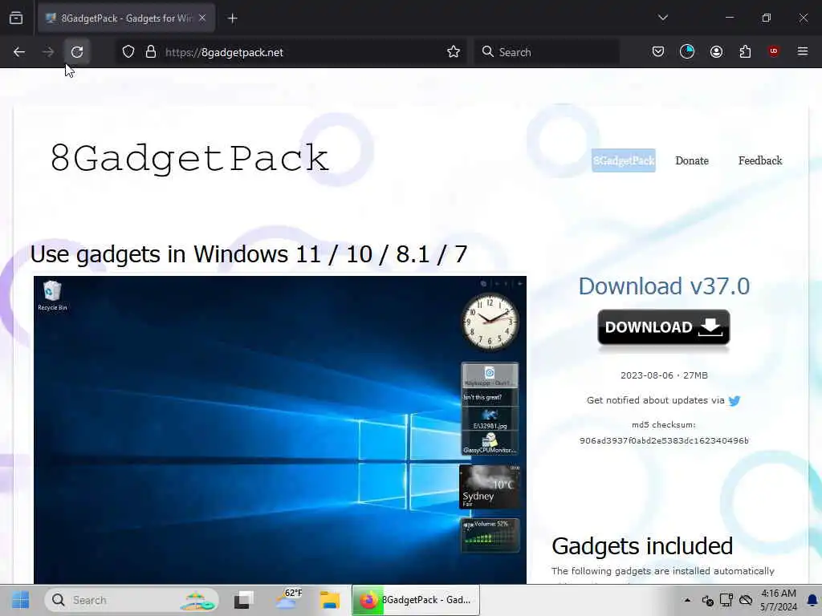The width and height of the screenshot is (822, 616).
Task: Click the 2023-08-06 · 27MB text
Action: (x=664, y=375)
